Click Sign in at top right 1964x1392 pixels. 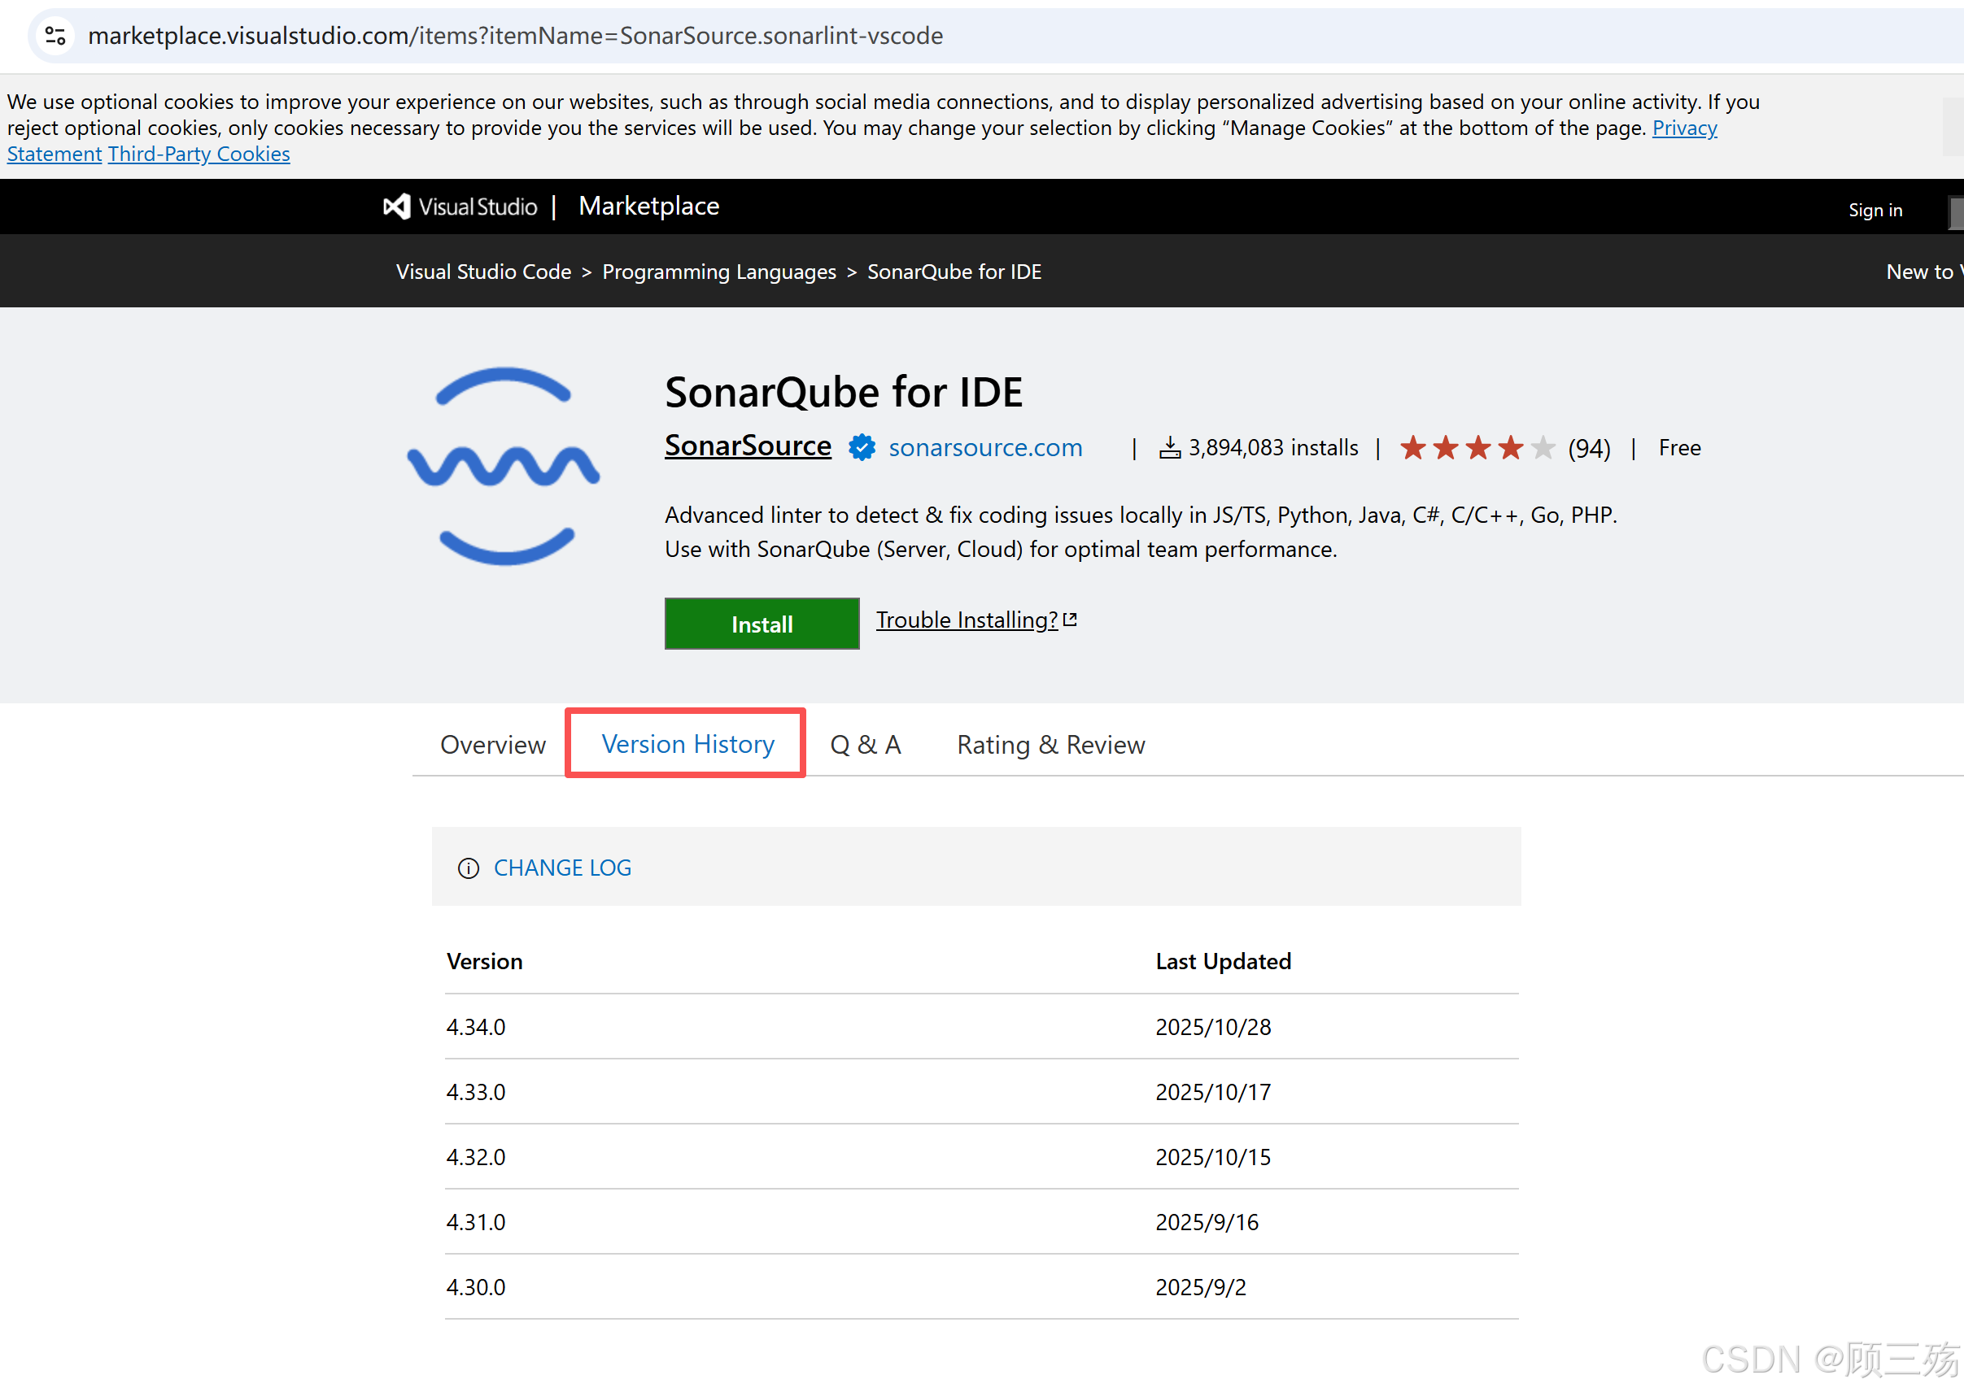pyautogui.click(x=1874, y=210)
